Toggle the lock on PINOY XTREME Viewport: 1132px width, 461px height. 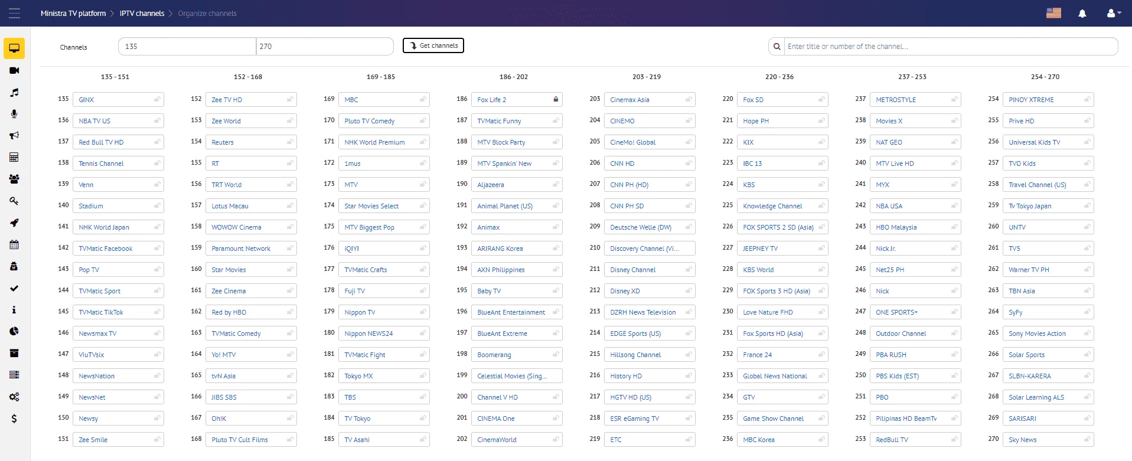pyautogui.click(x=1087, y=99)
